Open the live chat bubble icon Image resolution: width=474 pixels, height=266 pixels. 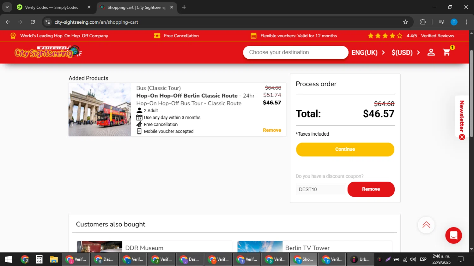(453, 235)
